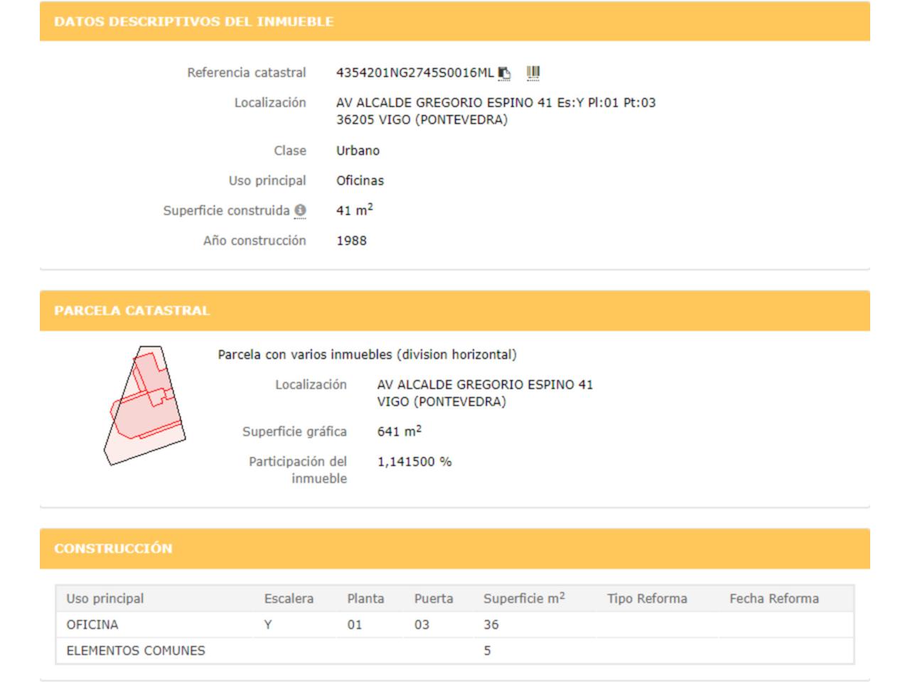Viewport: 910px width, 682px height.
Task: Click the Fecha Reforma column header
Action: [773, 599]
